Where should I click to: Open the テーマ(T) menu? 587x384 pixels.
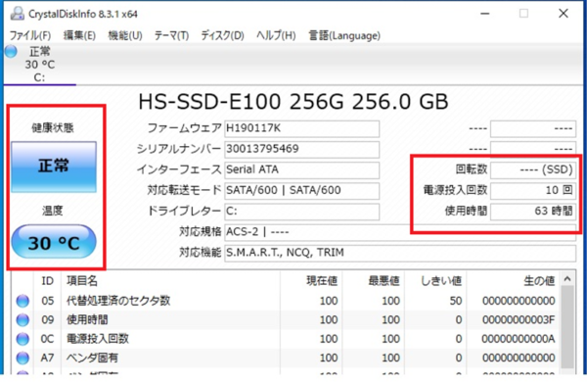171,35
